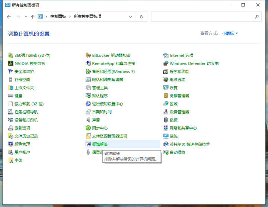Open RemoteApp 和桌面连接 icon
The image size is (268, 207).
(88, 64)
